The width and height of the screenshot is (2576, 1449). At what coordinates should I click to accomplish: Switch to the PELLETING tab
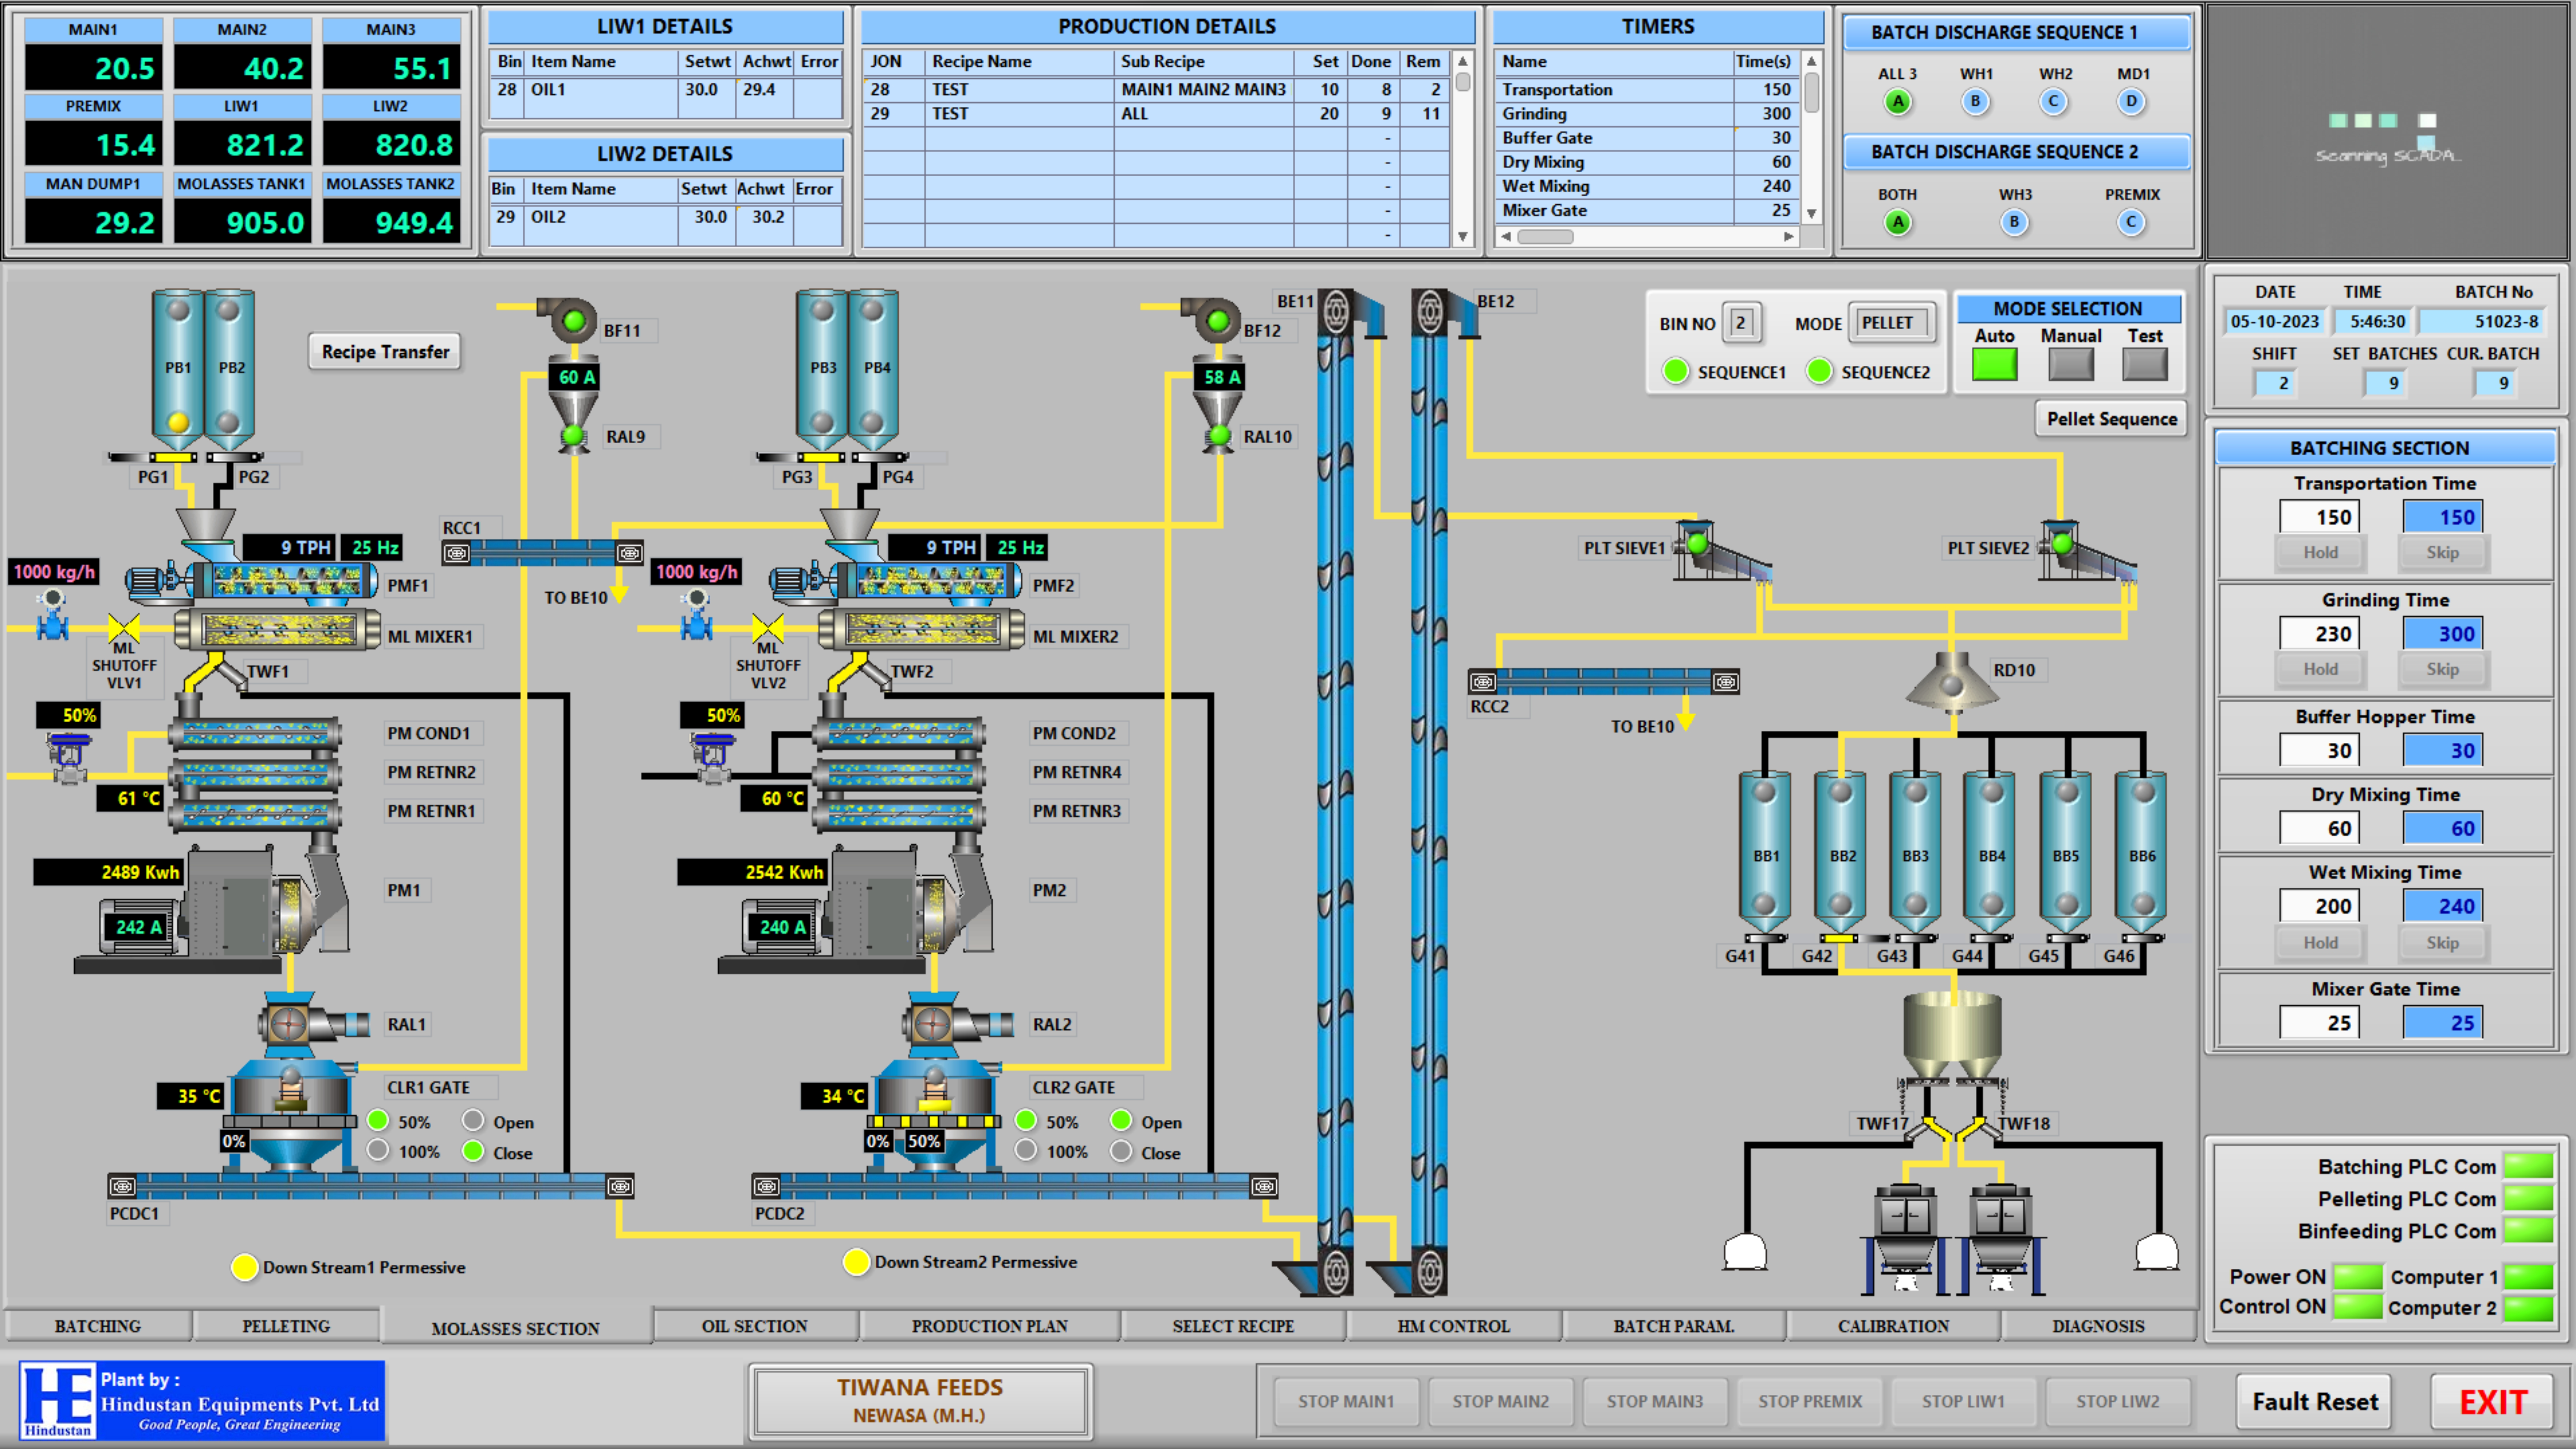tap(286, 1326)
